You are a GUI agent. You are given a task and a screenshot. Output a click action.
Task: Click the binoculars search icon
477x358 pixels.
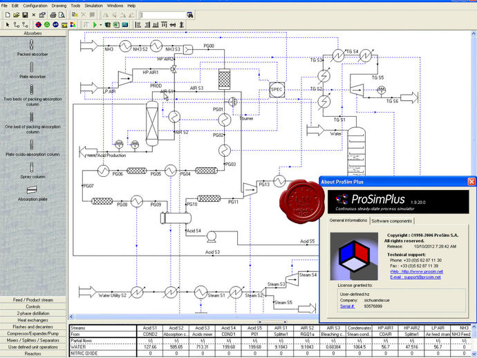[x=190, y=15]
